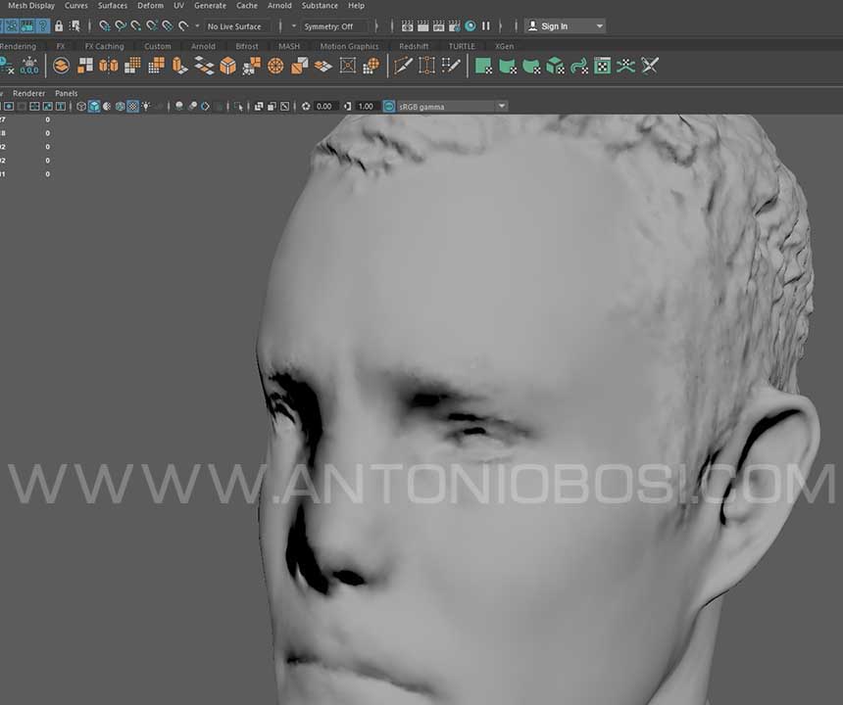Open the Surfaces menu
Viewport: 843px width, 705px height.
click(113, 5)
